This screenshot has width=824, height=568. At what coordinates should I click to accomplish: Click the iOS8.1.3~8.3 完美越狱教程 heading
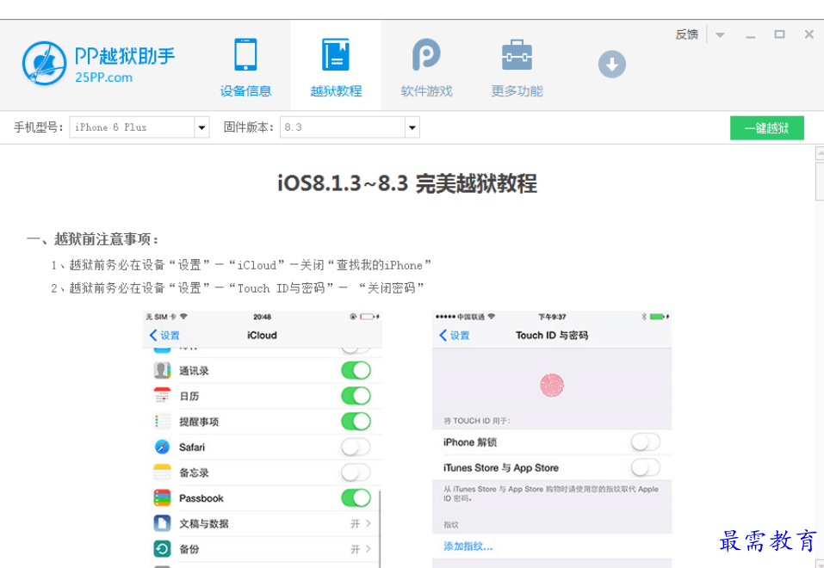click(x=407, y=183)
